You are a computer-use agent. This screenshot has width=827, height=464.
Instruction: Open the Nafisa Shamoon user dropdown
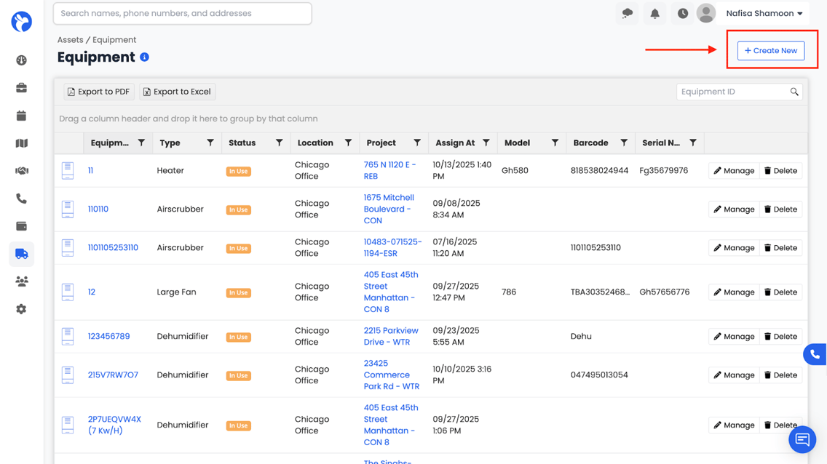(764, 13)
